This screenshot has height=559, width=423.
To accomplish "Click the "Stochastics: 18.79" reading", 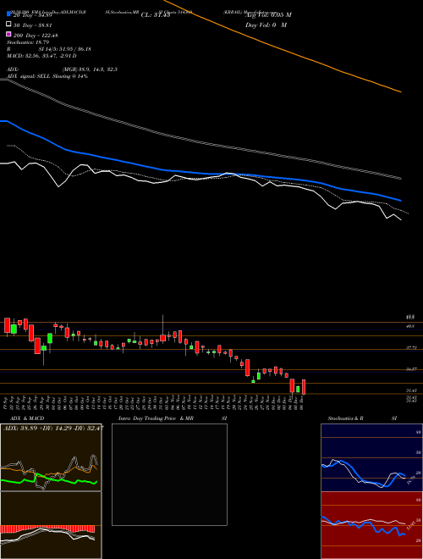I will [x=28, y=42].
